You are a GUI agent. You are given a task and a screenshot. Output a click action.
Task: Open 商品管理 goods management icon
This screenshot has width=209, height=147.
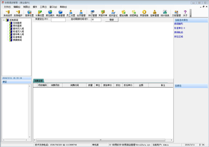point(60,13)
